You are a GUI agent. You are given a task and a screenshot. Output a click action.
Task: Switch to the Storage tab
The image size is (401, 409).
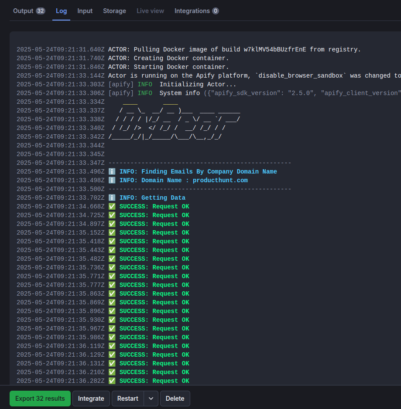tap(114, 11)
